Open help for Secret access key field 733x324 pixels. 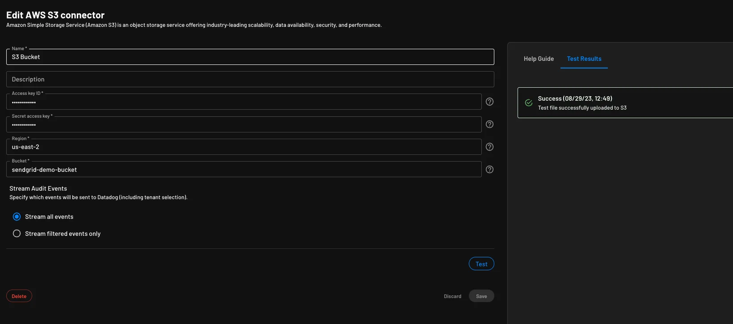[x=489, y=124]
